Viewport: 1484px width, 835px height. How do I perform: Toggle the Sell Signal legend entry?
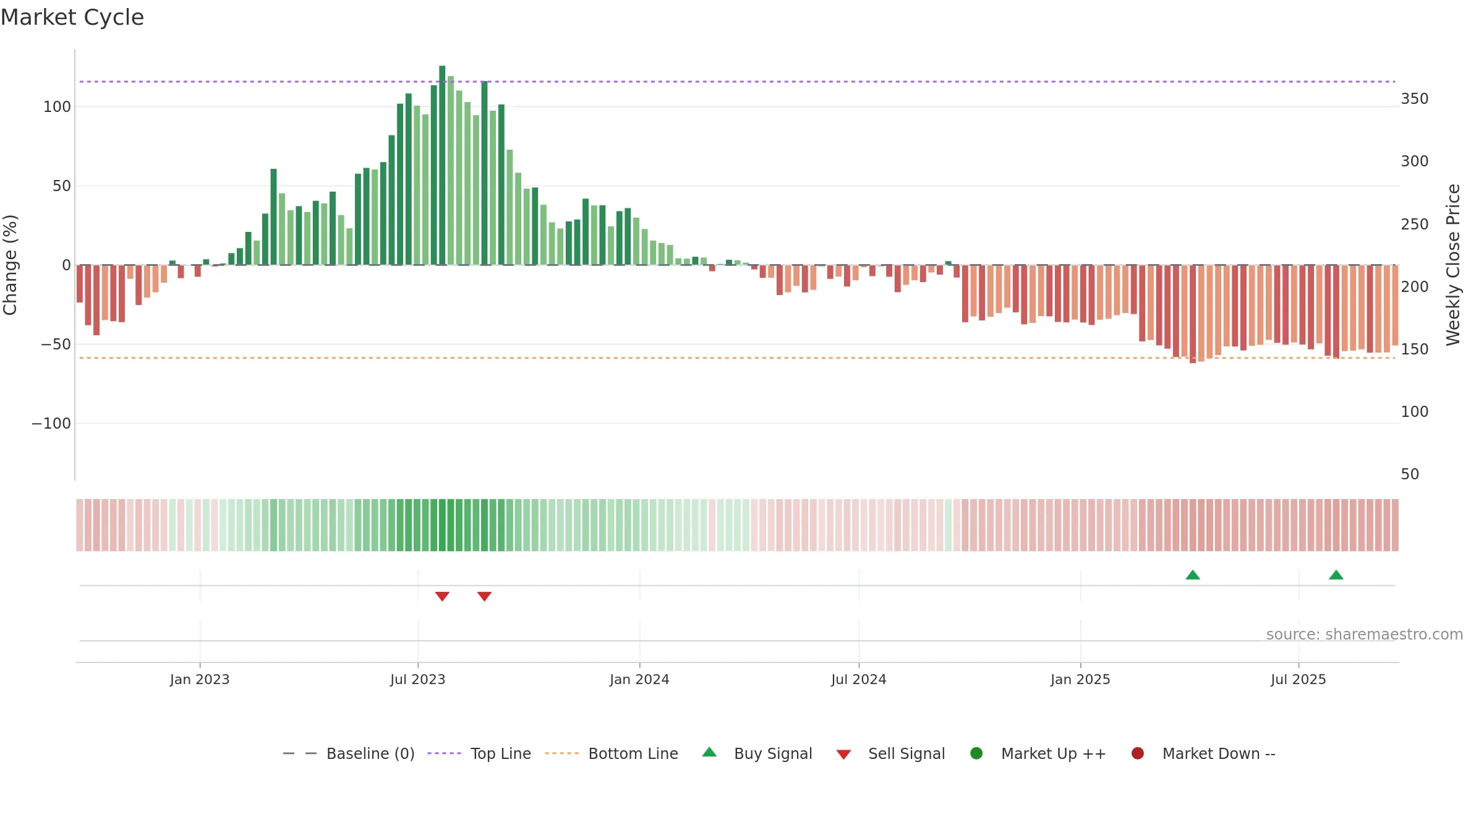click(890, 753)
